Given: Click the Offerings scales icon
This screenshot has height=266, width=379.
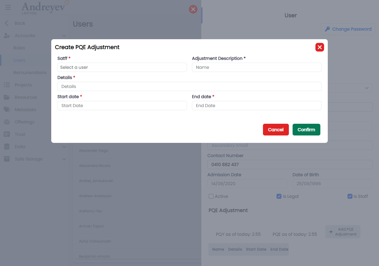Looking at the screenshot, I should [x=7, y=122].
